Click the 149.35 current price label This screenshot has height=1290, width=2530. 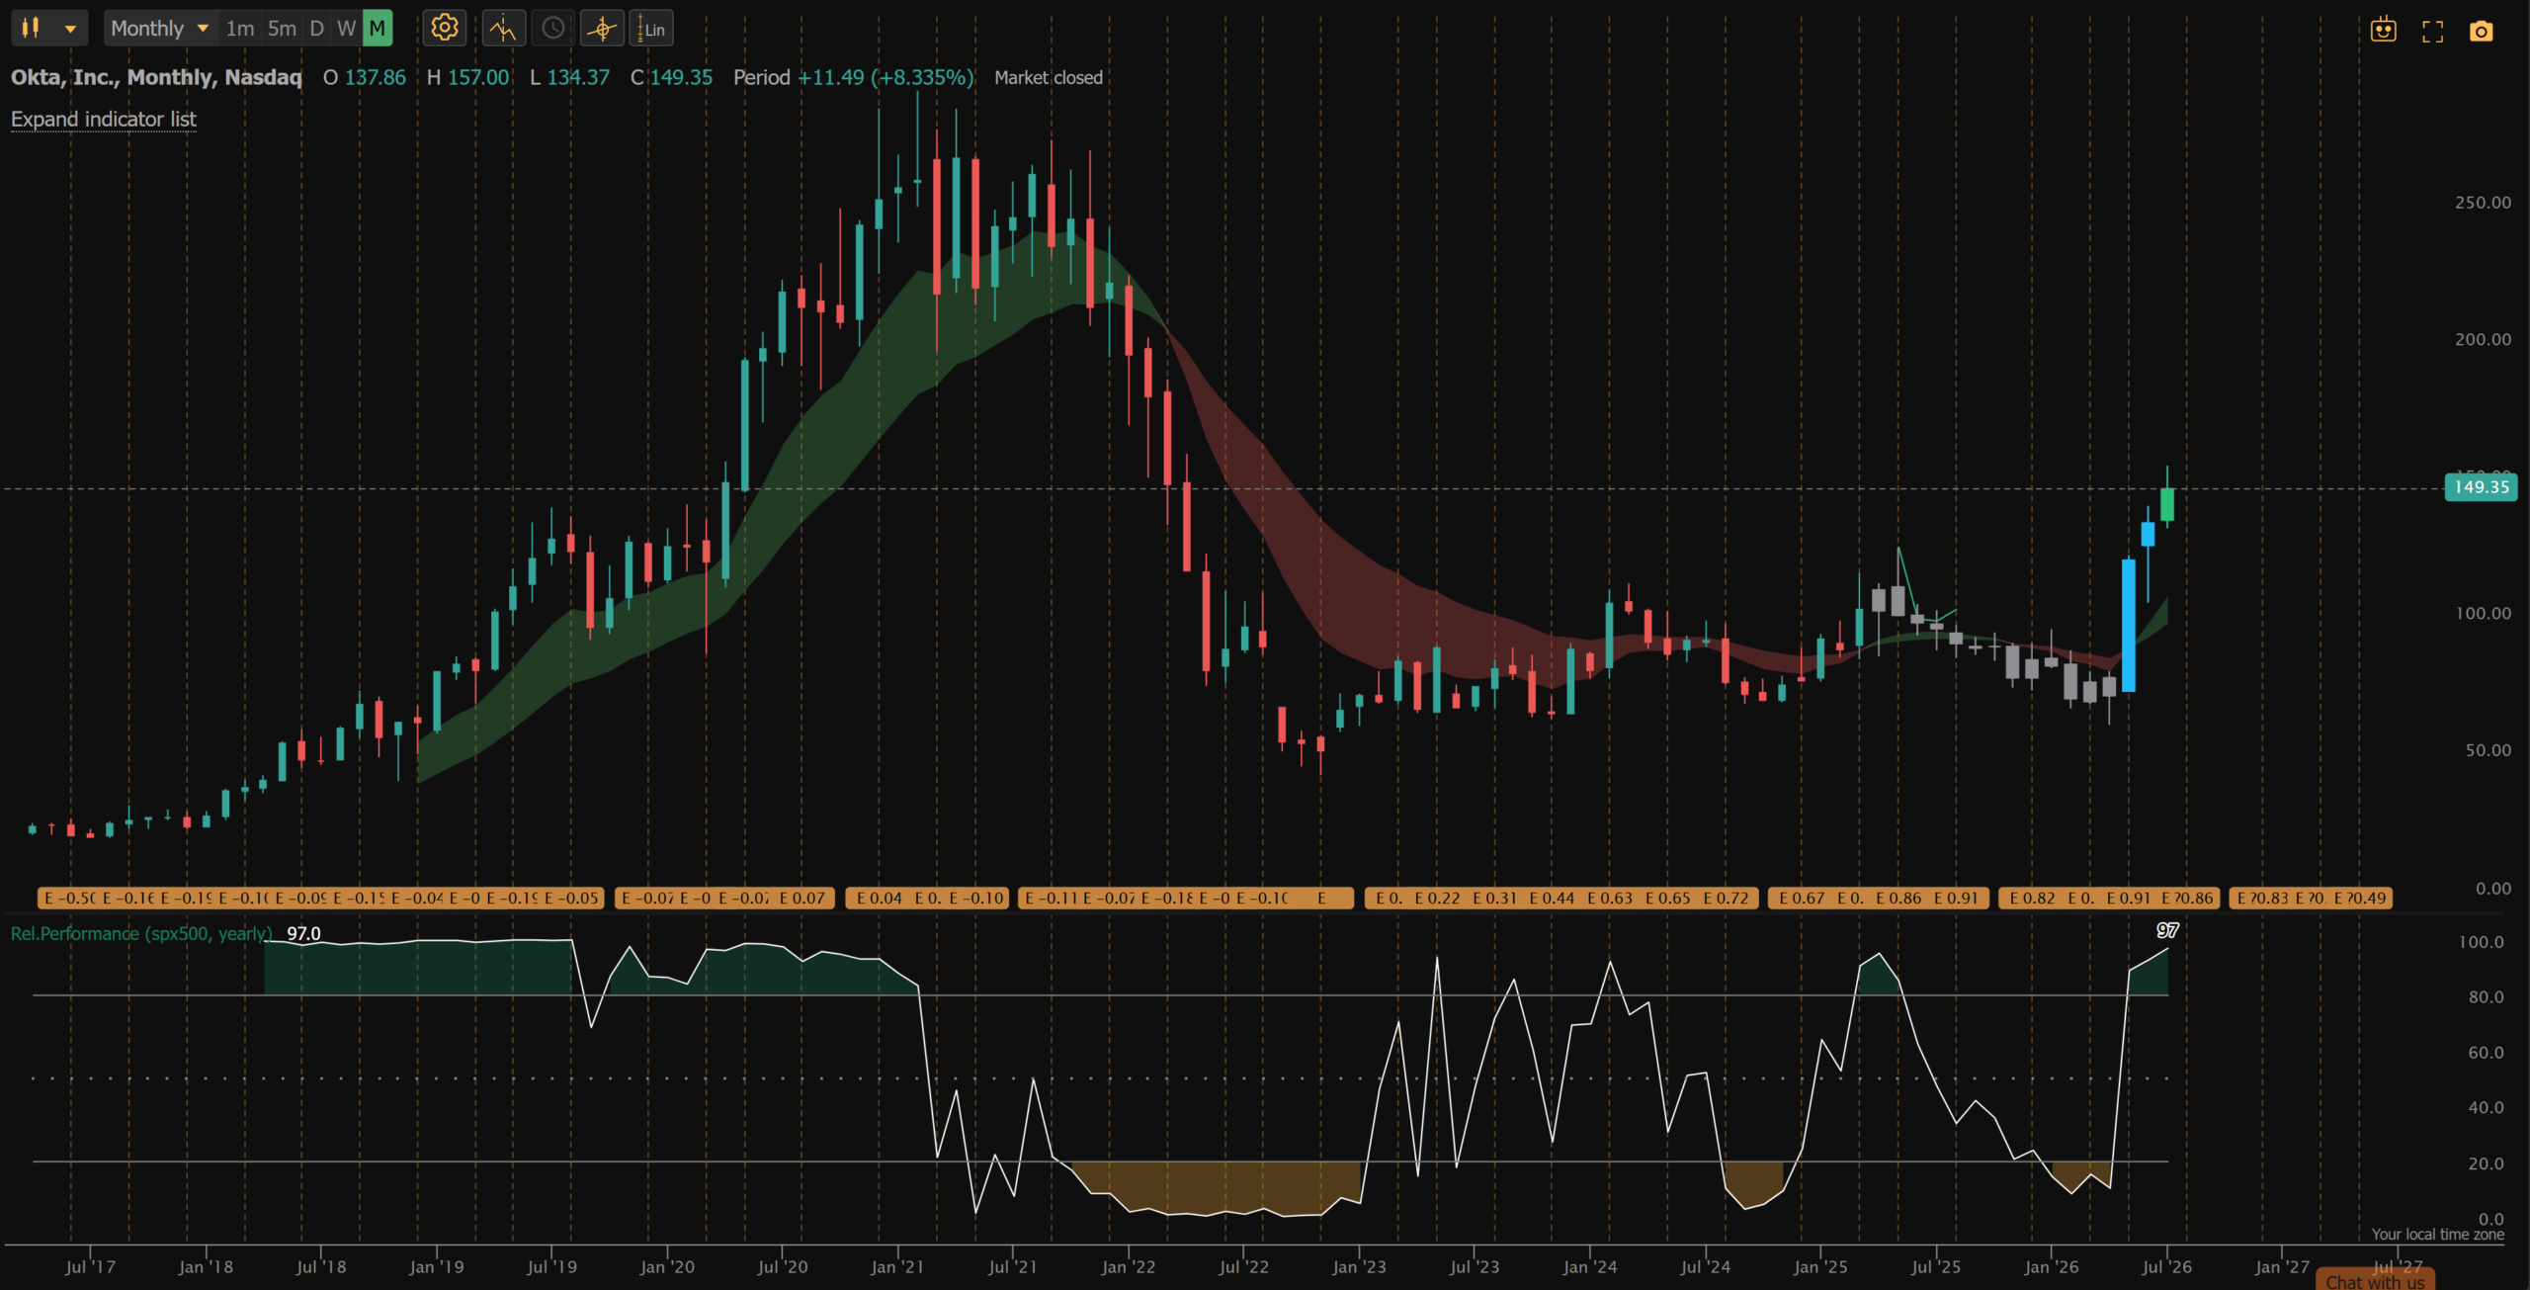(2481, 487)
